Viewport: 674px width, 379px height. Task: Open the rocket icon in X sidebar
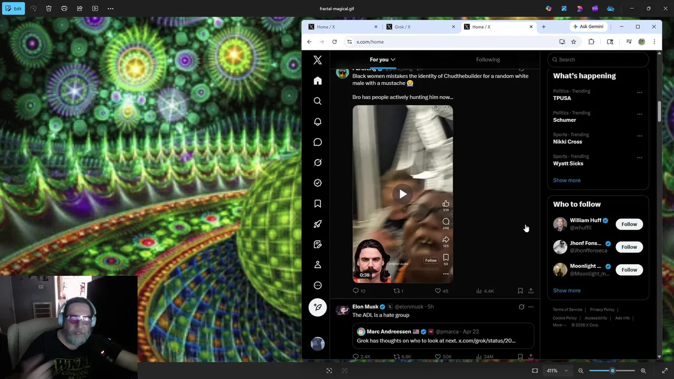coord(318,224)
